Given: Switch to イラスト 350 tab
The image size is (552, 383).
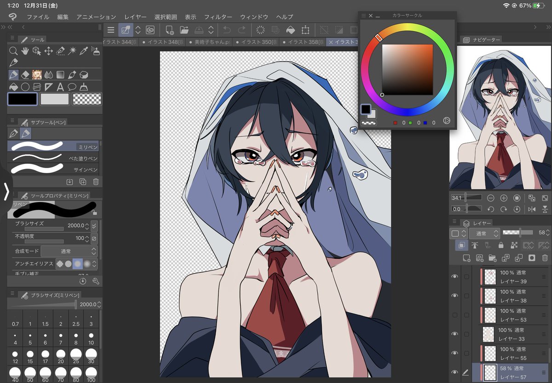Looking at the screenshot, I should (255, 42).
